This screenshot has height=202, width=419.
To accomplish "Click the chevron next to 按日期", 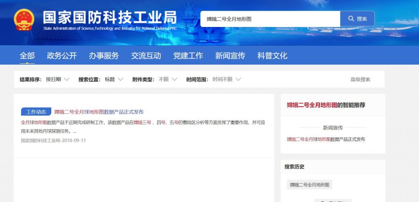I will click(x=67, y=79).
